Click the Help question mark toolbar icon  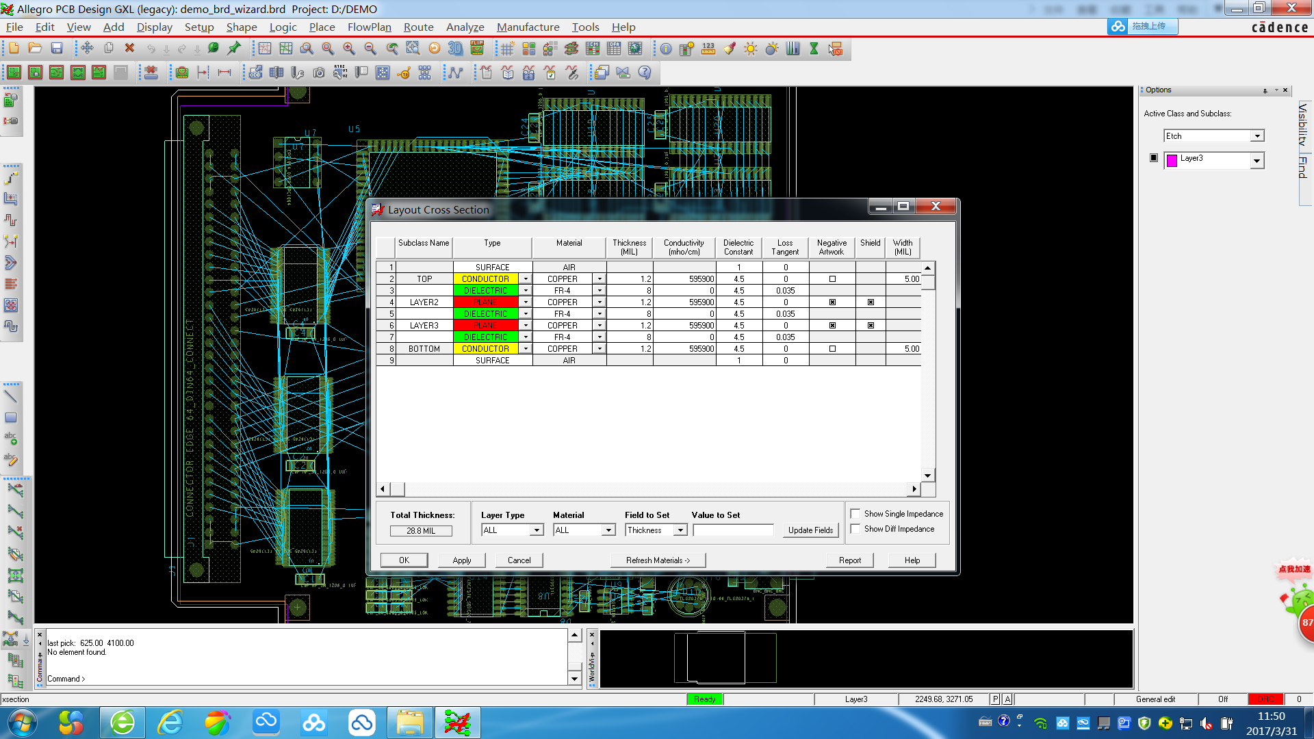pos(645,73)
